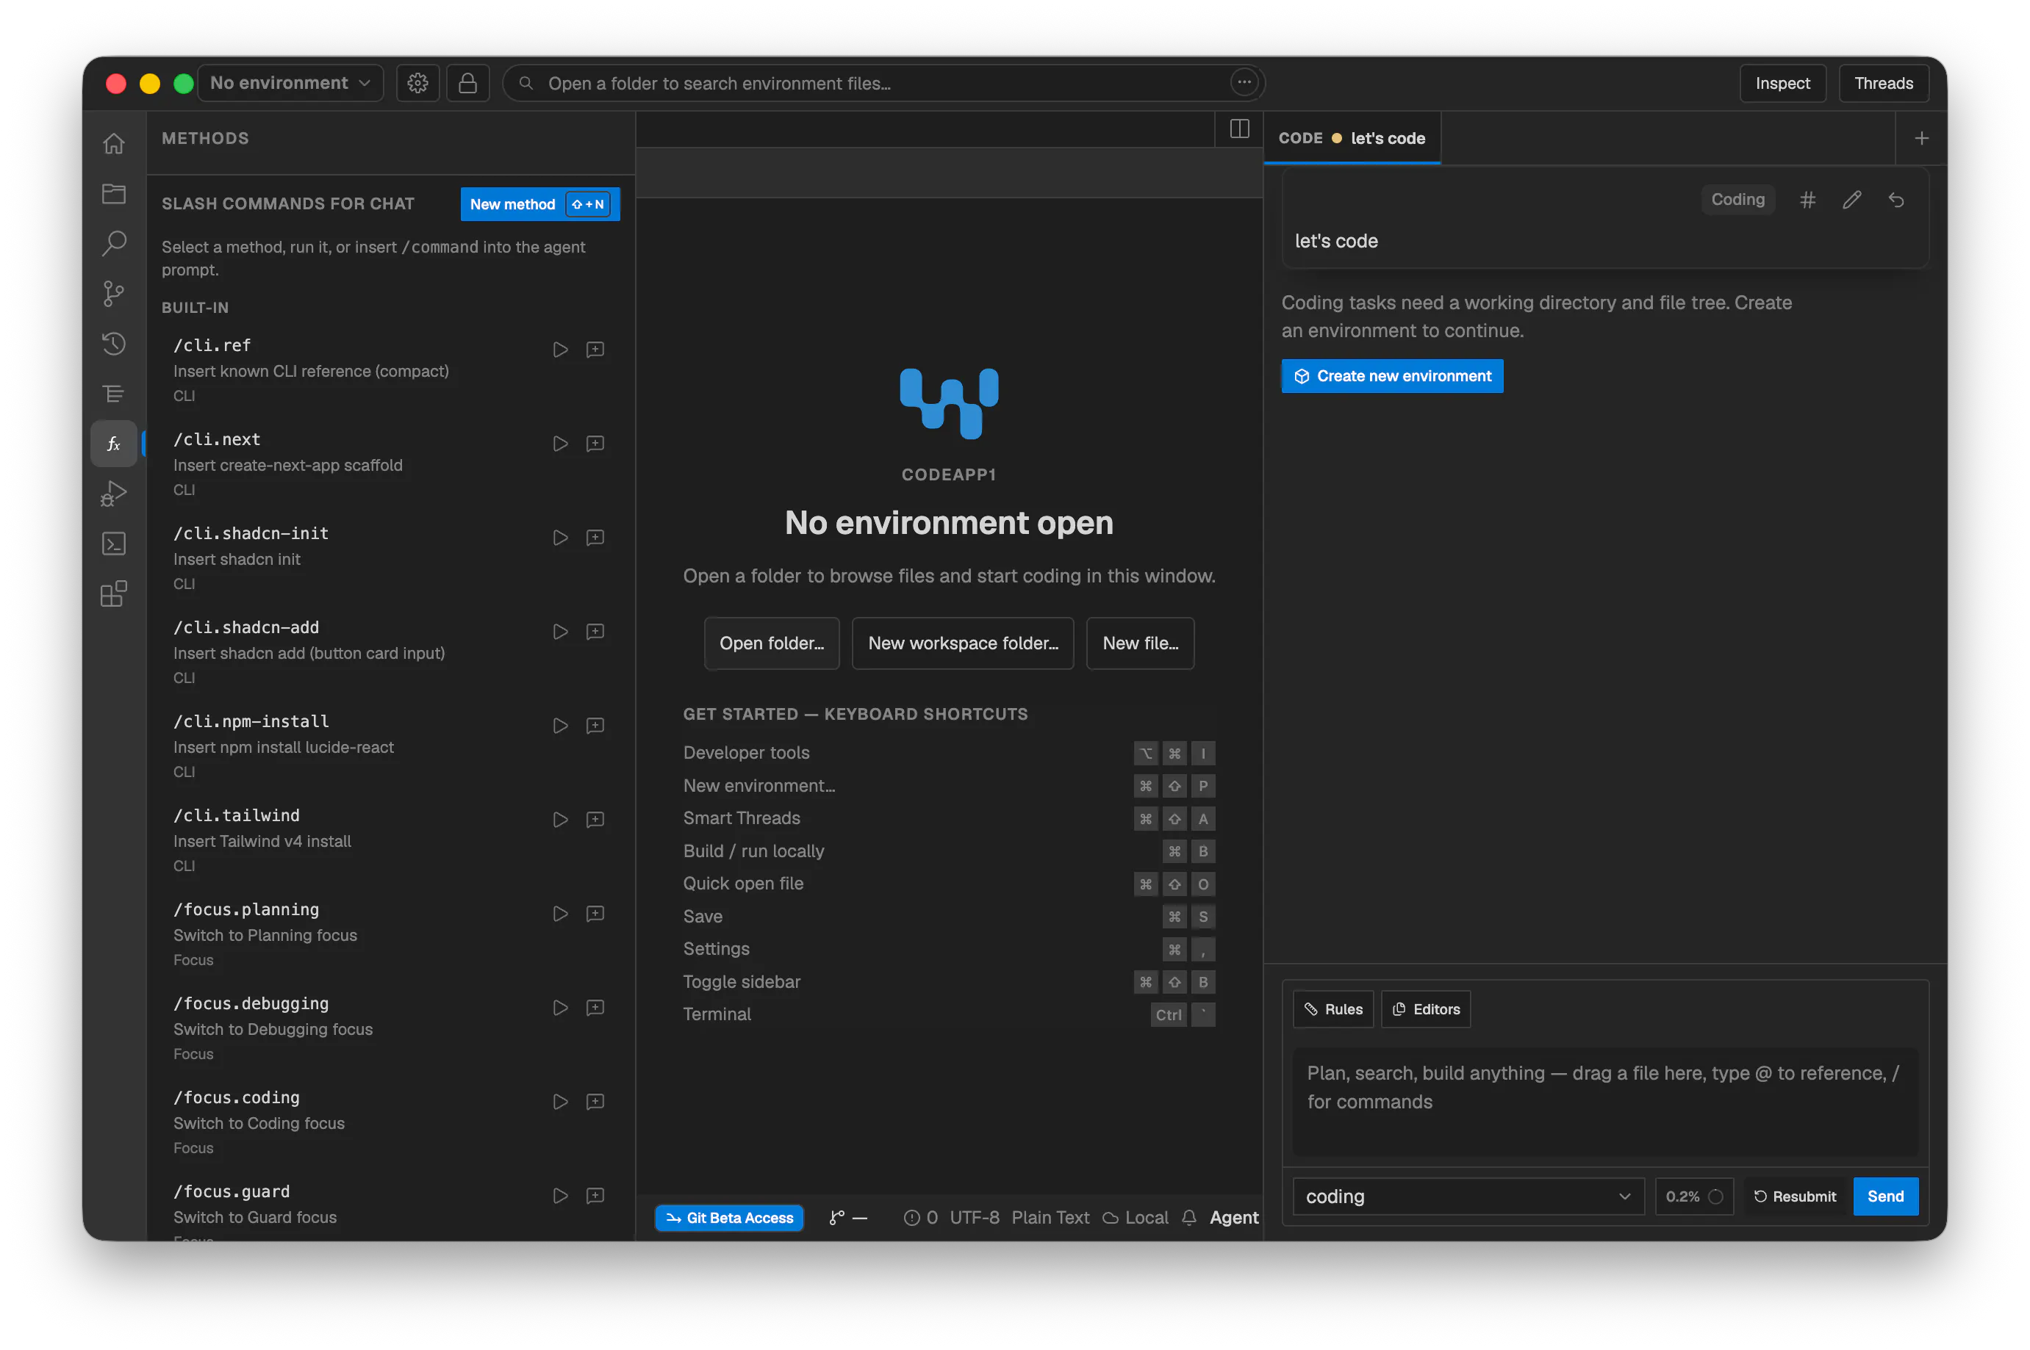2030x1350 pixels.
Task: Click Create new environment button
Action: click(x=1392, y=376)
